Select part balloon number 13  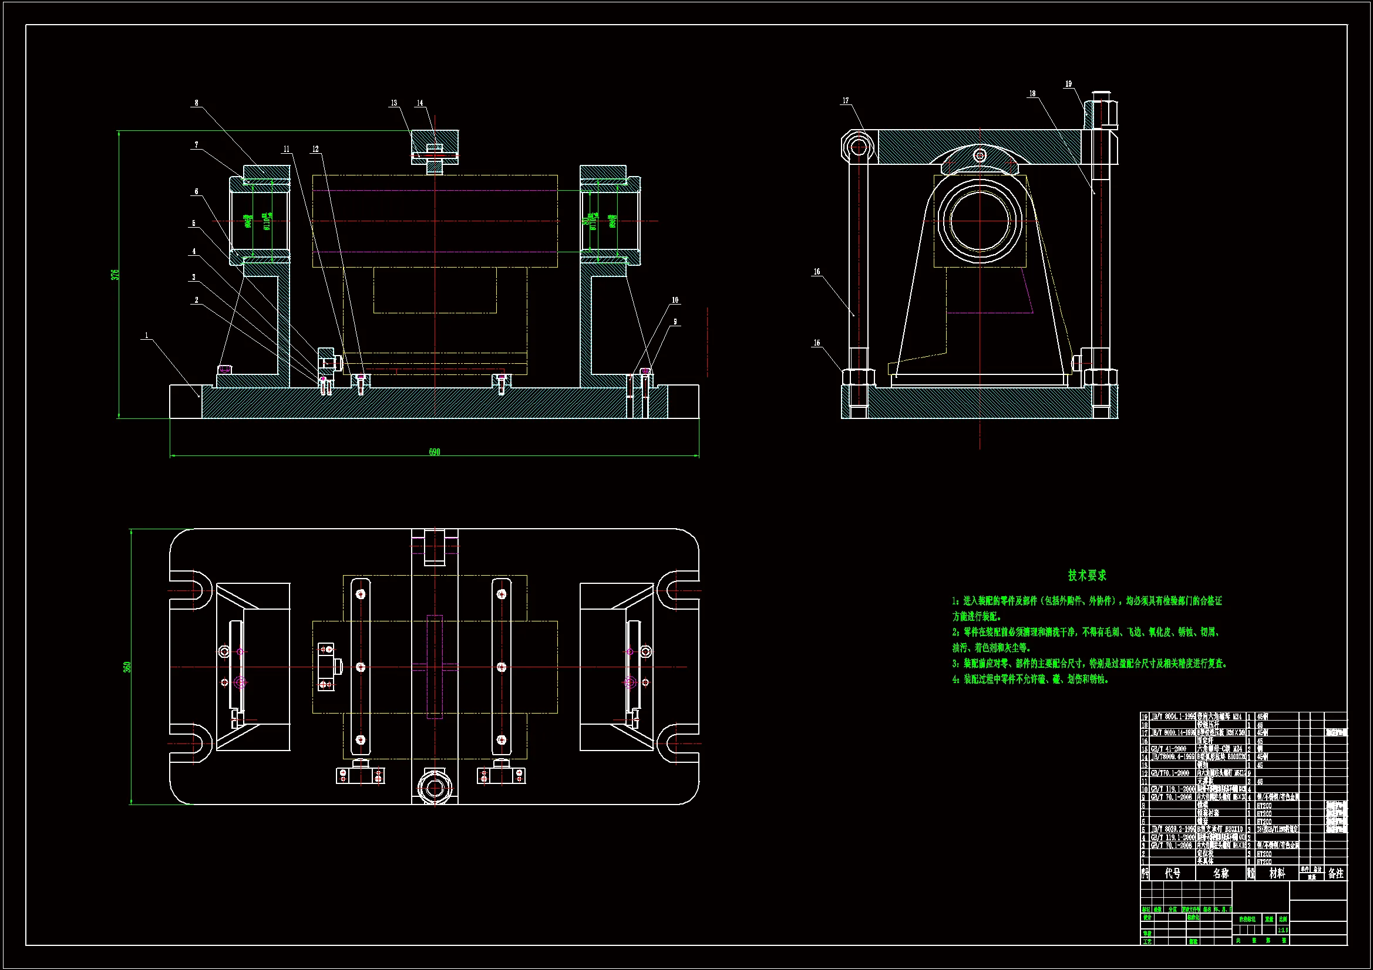tap(394, 103)
